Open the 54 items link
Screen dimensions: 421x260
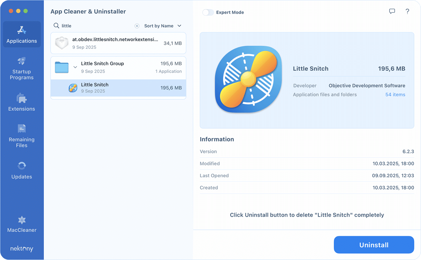pyautogui.click(x=395, y=94)
